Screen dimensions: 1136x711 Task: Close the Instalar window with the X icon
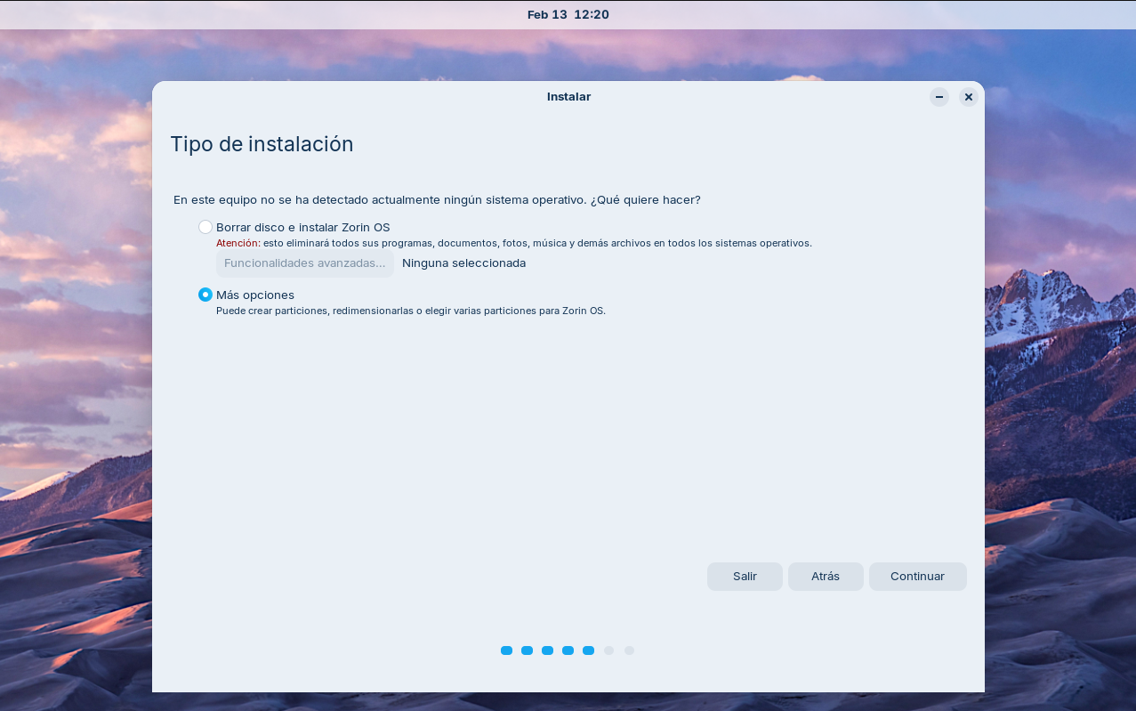(x=969, y=97)
